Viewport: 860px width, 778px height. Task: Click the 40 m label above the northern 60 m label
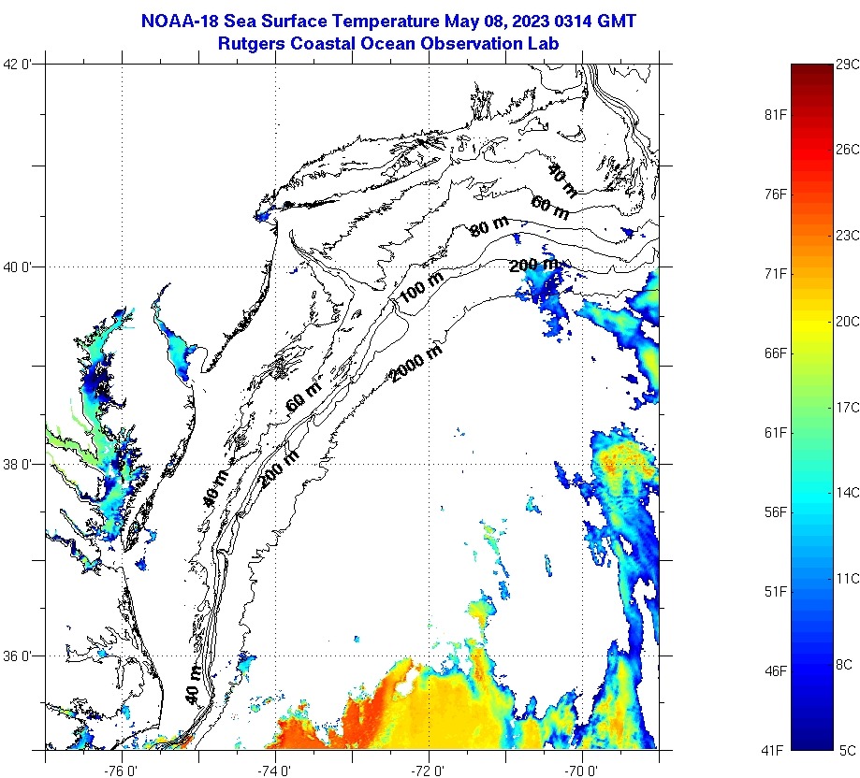(562, 180)
